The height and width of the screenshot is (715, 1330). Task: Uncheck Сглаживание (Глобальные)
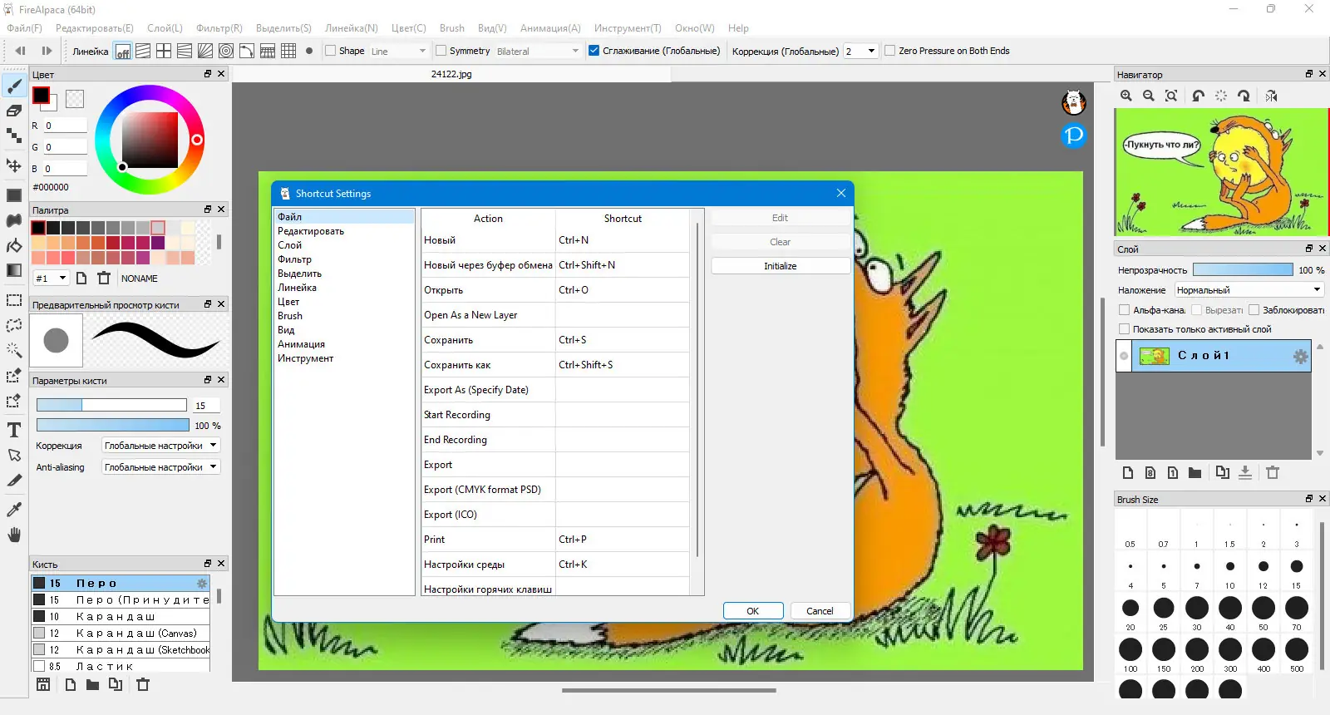click(594, 51)
